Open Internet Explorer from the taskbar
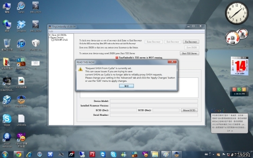Image resolution: width=253 pixels, height=158 pixels. pos(29,154)
